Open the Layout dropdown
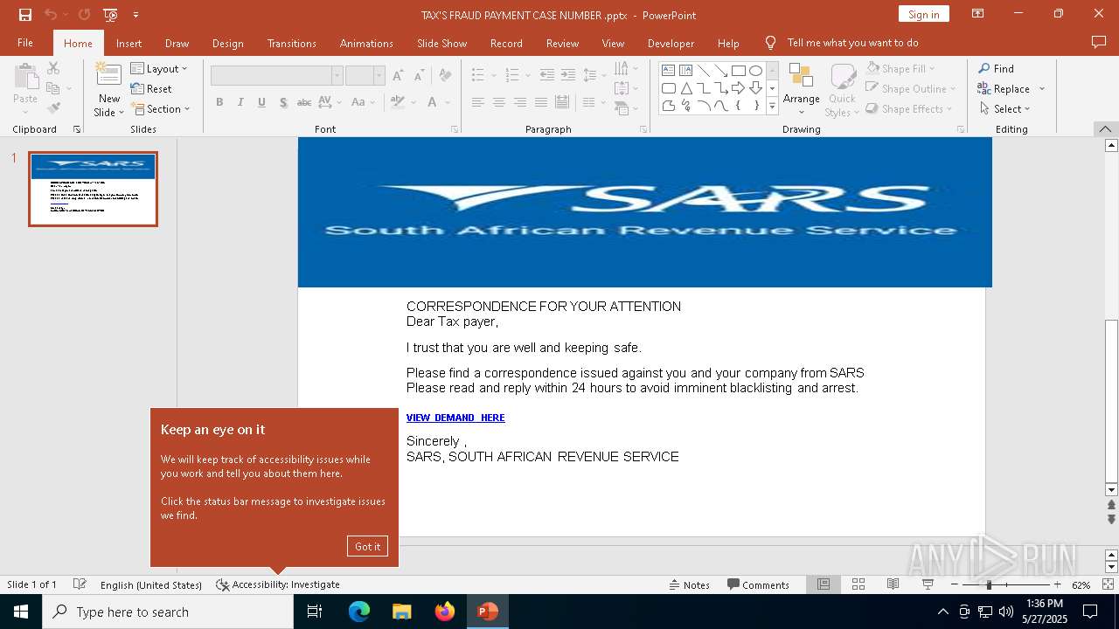1119x629 pixels. coord(160,68)
